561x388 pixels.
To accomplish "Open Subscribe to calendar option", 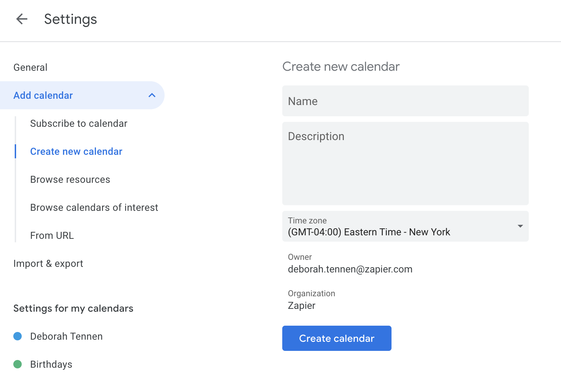I will coord(79,123).
